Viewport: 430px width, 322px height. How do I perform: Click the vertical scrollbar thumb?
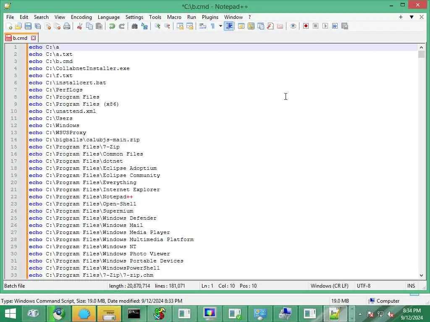pyautogui.click(x=421, y=55)
